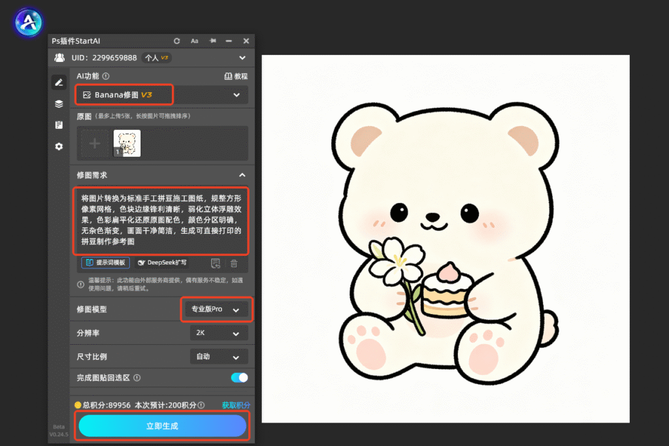The image size is (669, 446).
Task: Expand the UID account dropdown chevron
Action: (242, 58)
